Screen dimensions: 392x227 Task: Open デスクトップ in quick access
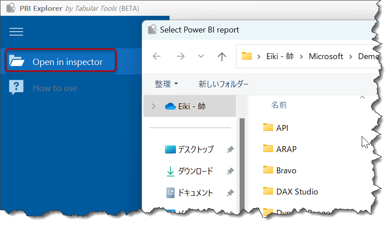point(196,149)
